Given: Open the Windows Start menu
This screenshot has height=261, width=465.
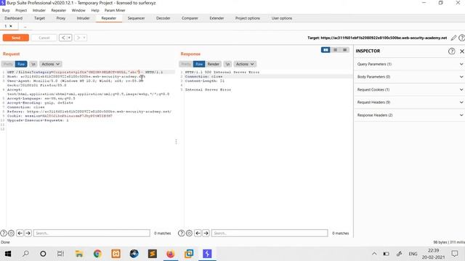Looking at the screenshot, I should (8, 254).
